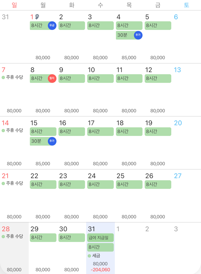Open the 30분 overtime entry on day 15
The height and width of the screenshot is (274, 201).
coord(38,141)
